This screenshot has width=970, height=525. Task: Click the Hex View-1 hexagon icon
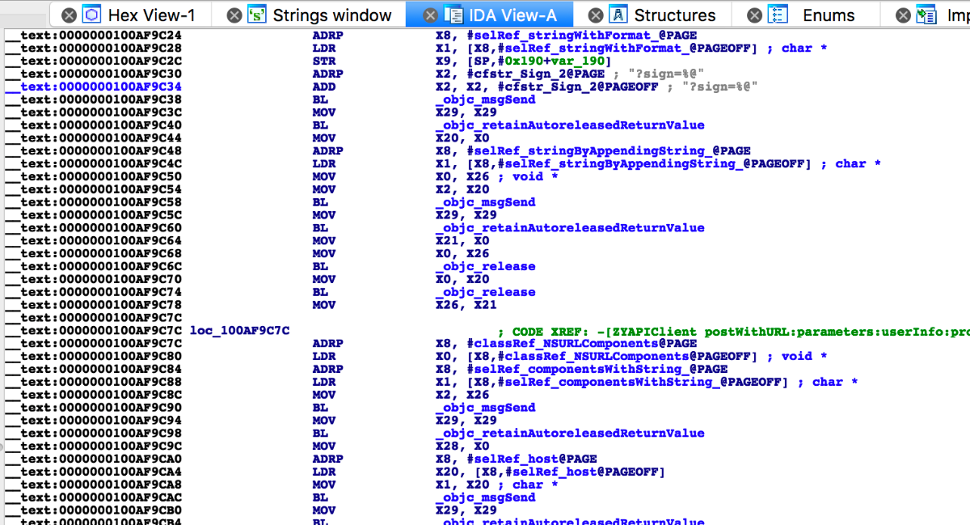point(92,15)
